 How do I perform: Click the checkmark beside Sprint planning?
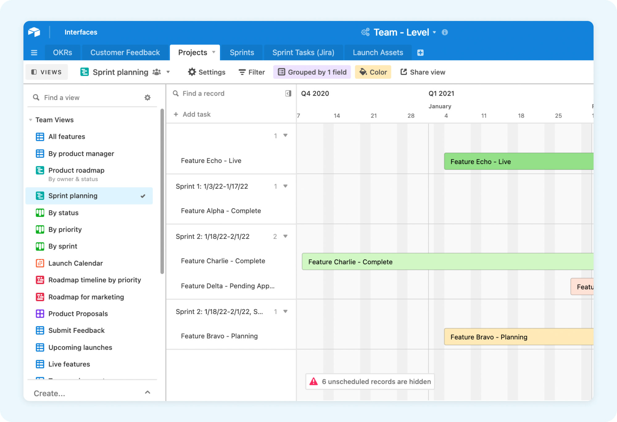(x=143, y=196)
